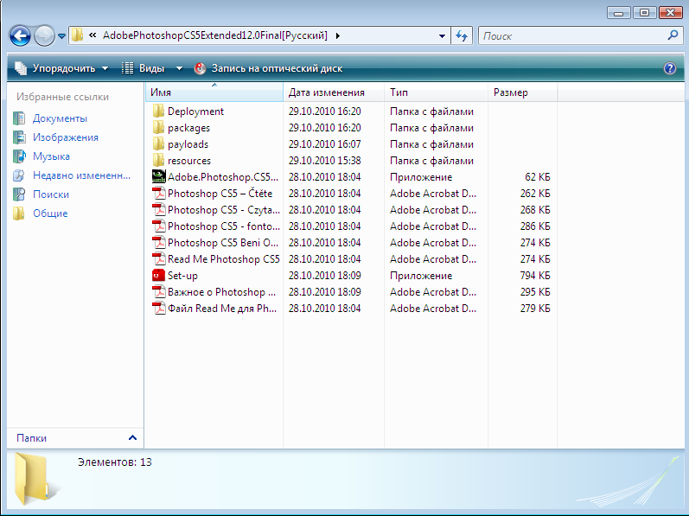Select file name Read Me Photoshop CS5

[224, 259]
